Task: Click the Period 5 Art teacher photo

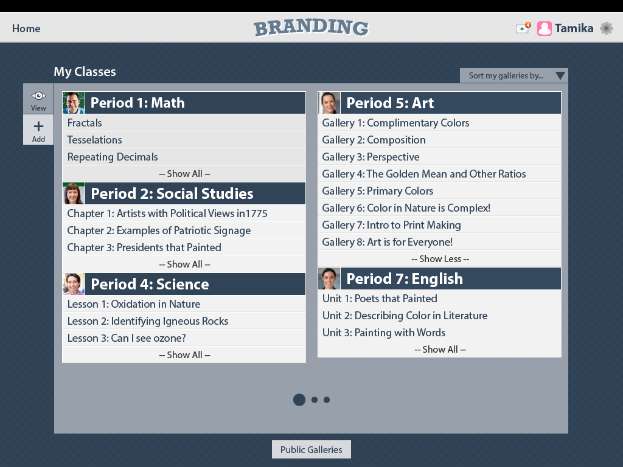Action: [329, 103]
